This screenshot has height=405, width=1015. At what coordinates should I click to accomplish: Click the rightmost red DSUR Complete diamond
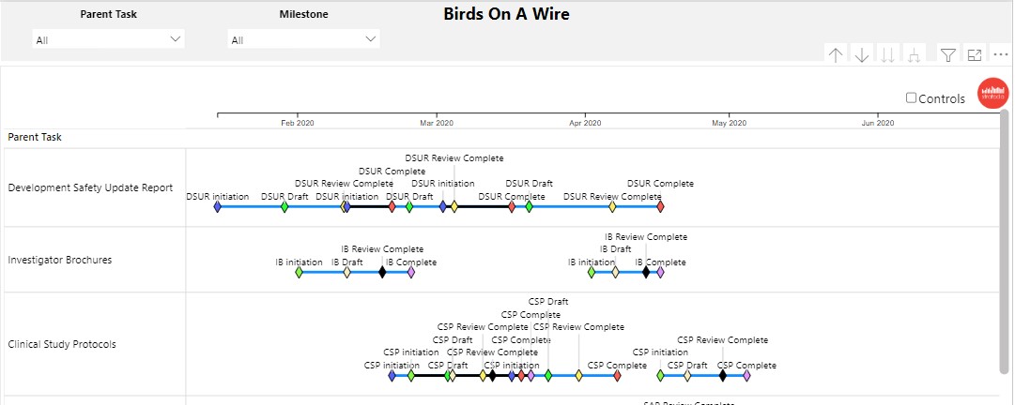(660, 206)
